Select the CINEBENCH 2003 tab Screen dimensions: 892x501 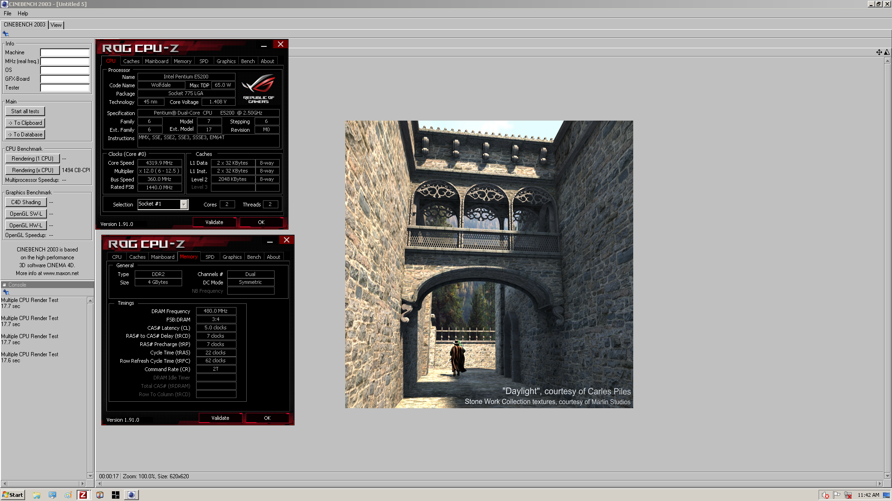pyautogui.click(x=25, y=25)
